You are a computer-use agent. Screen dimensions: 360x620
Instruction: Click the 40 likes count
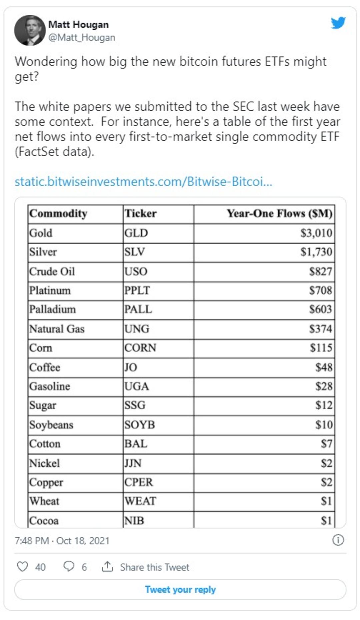pos(40,567)
